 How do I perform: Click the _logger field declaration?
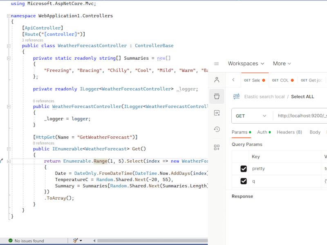(x=187, y=89)
